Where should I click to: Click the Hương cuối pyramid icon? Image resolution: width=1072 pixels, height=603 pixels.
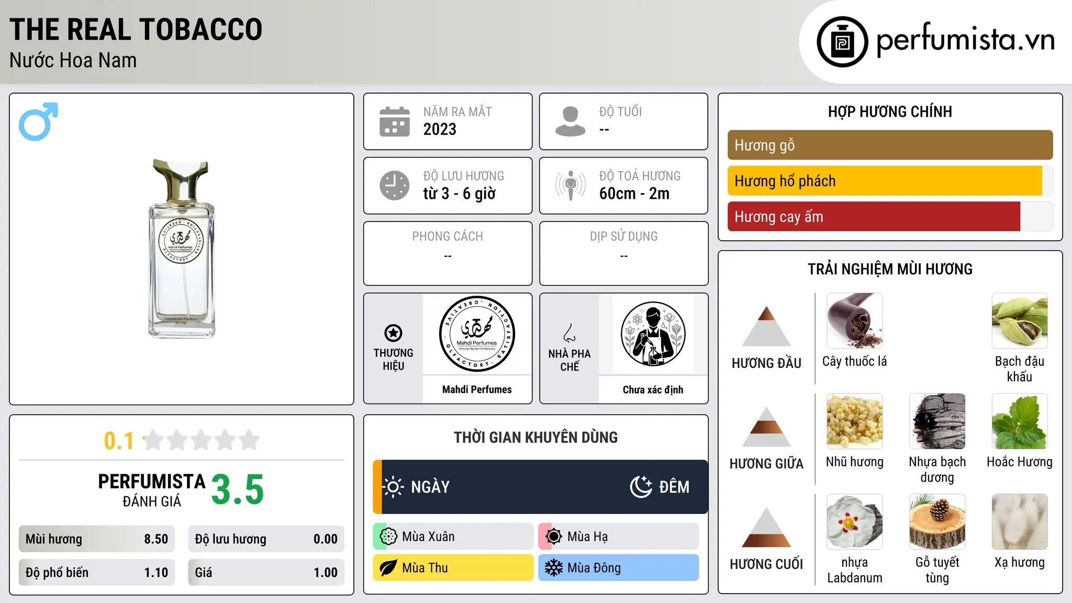(x=766, y=527)
